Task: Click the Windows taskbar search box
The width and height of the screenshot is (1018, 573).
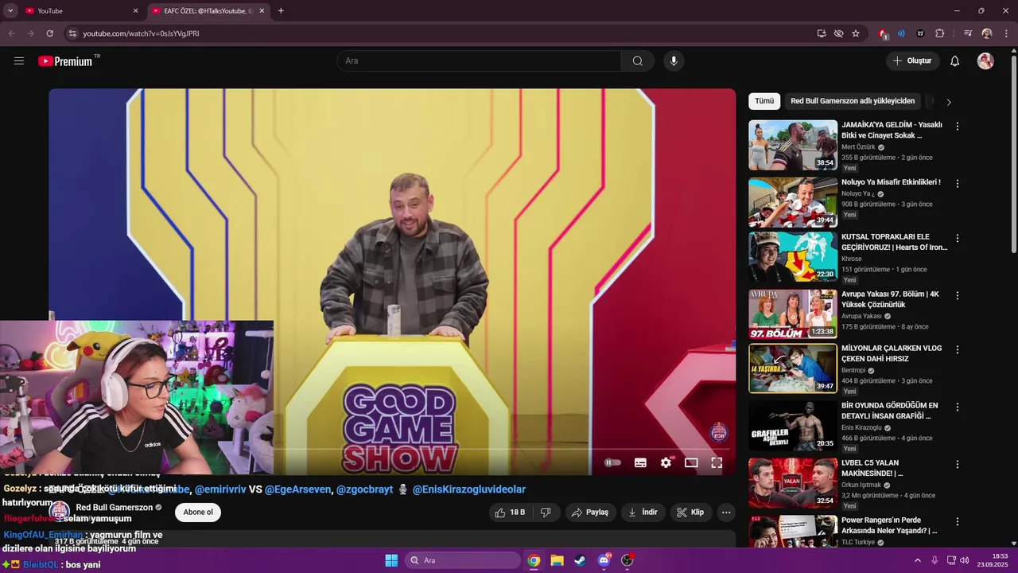Action: click(463, 560)
